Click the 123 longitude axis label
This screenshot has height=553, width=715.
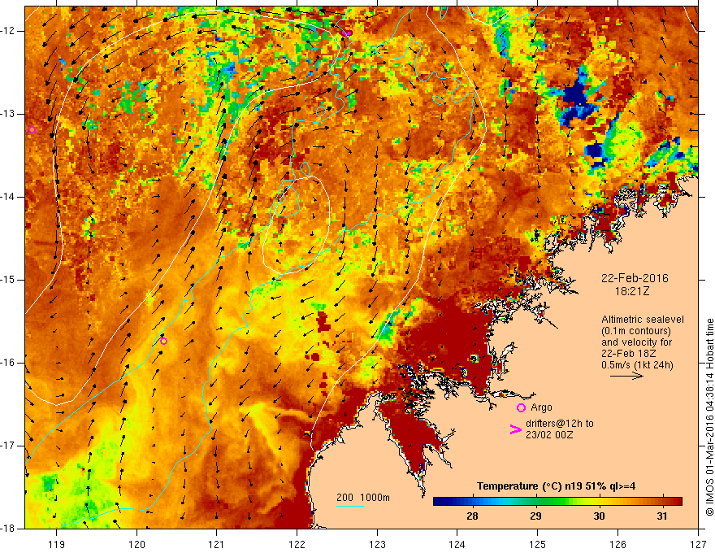(x=377, y=544)
